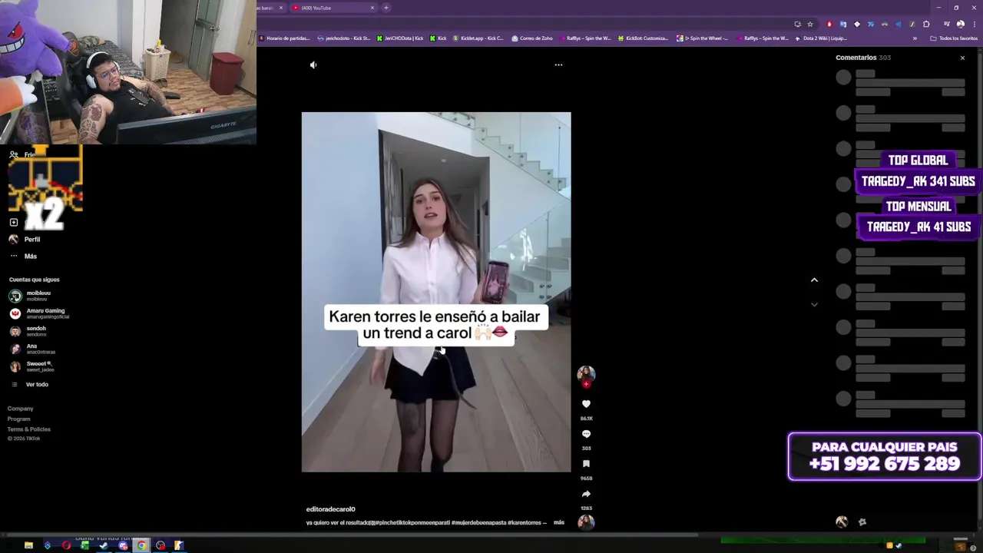Open the browser extensions puzzle icon

[926, 24]
